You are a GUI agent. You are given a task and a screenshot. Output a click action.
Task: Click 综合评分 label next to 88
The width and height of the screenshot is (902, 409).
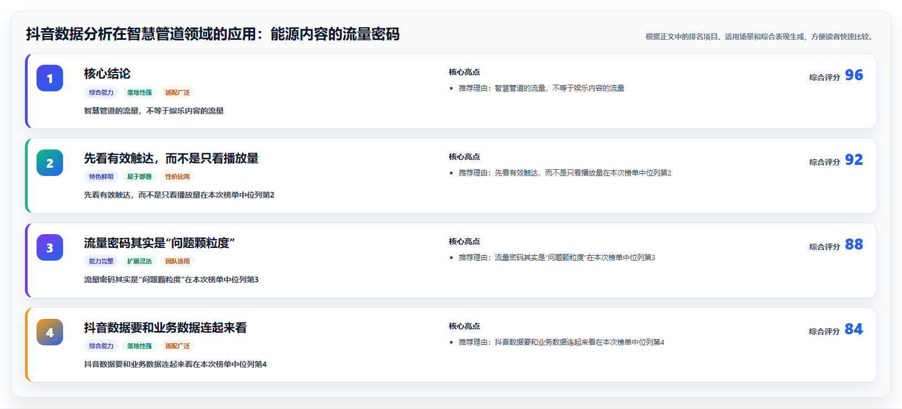[x=825, y=247]
